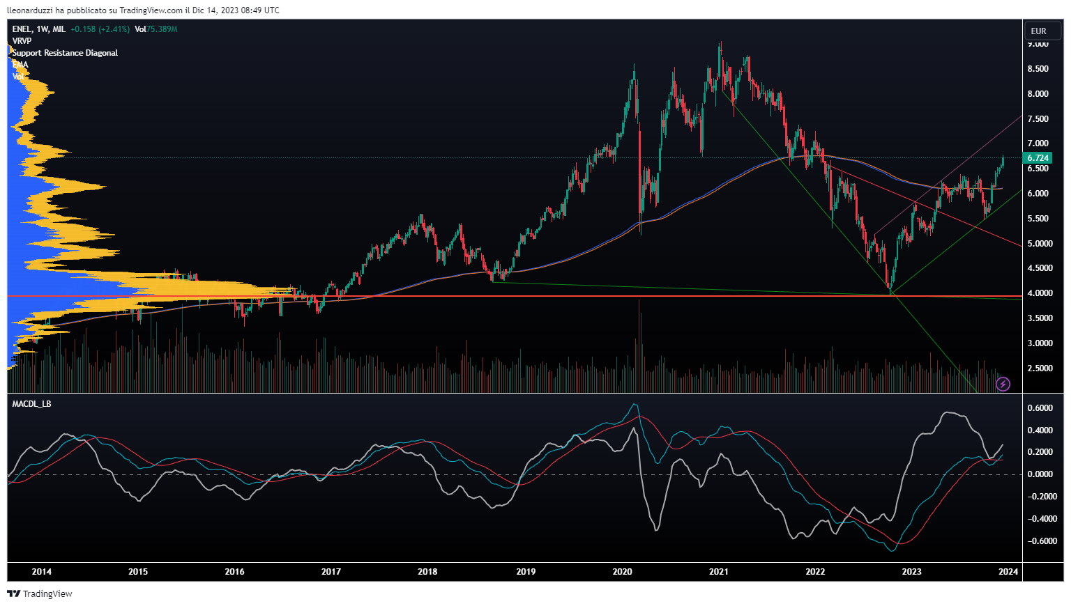Click the 0.0000 MACD axis label

coord(1040,474)
